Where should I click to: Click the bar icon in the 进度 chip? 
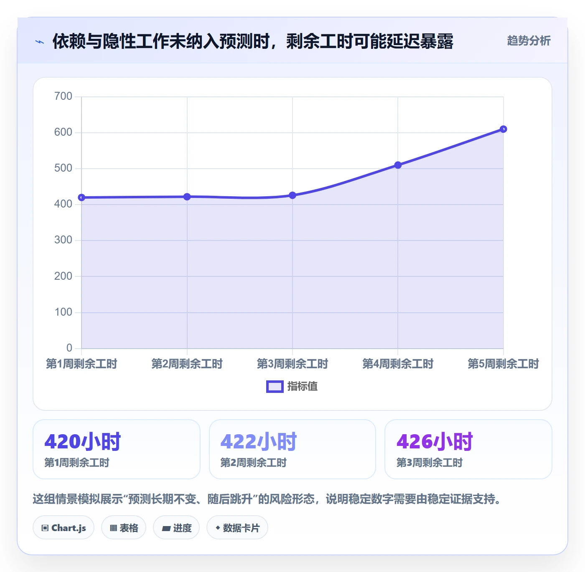(x=166, y=529)
